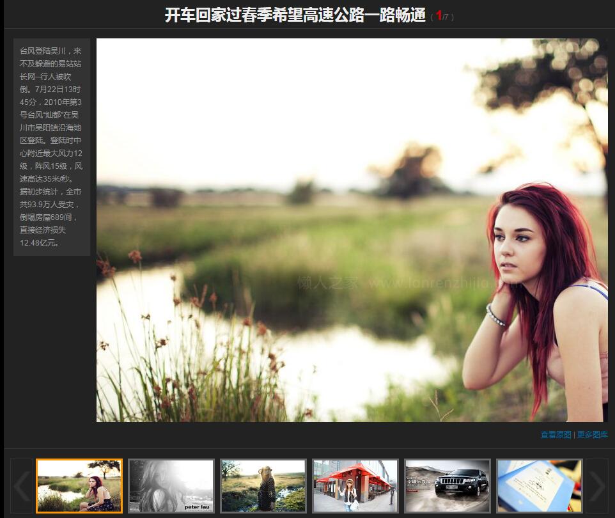
Task: Click the gallery title 开车回家过春季希望高速公路一路畅通
Action: click(295, 15)
